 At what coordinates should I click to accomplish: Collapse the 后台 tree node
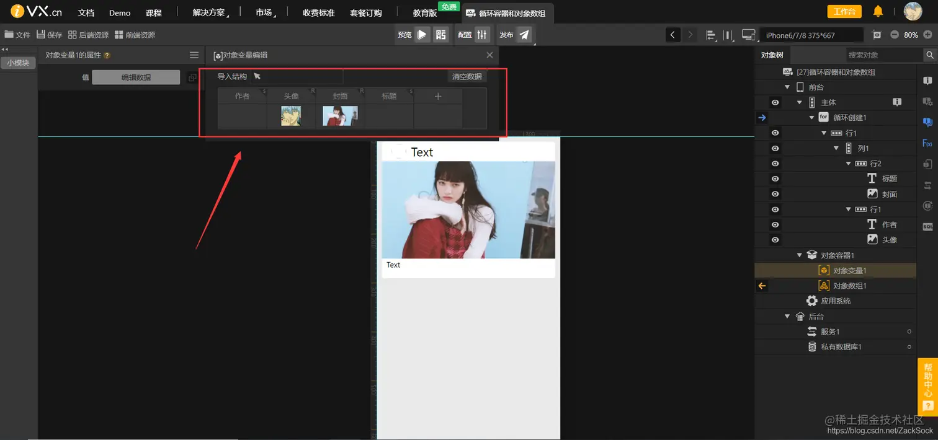pyautogui.click(x=787, y=316)
